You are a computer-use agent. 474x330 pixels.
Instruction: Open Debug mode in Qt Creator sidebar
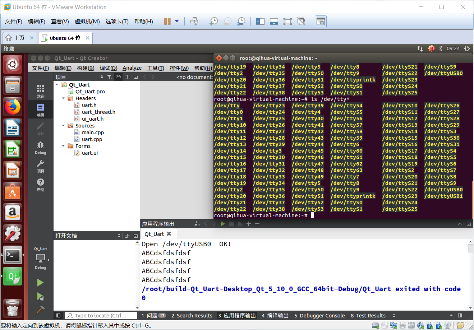click(41, 148)
